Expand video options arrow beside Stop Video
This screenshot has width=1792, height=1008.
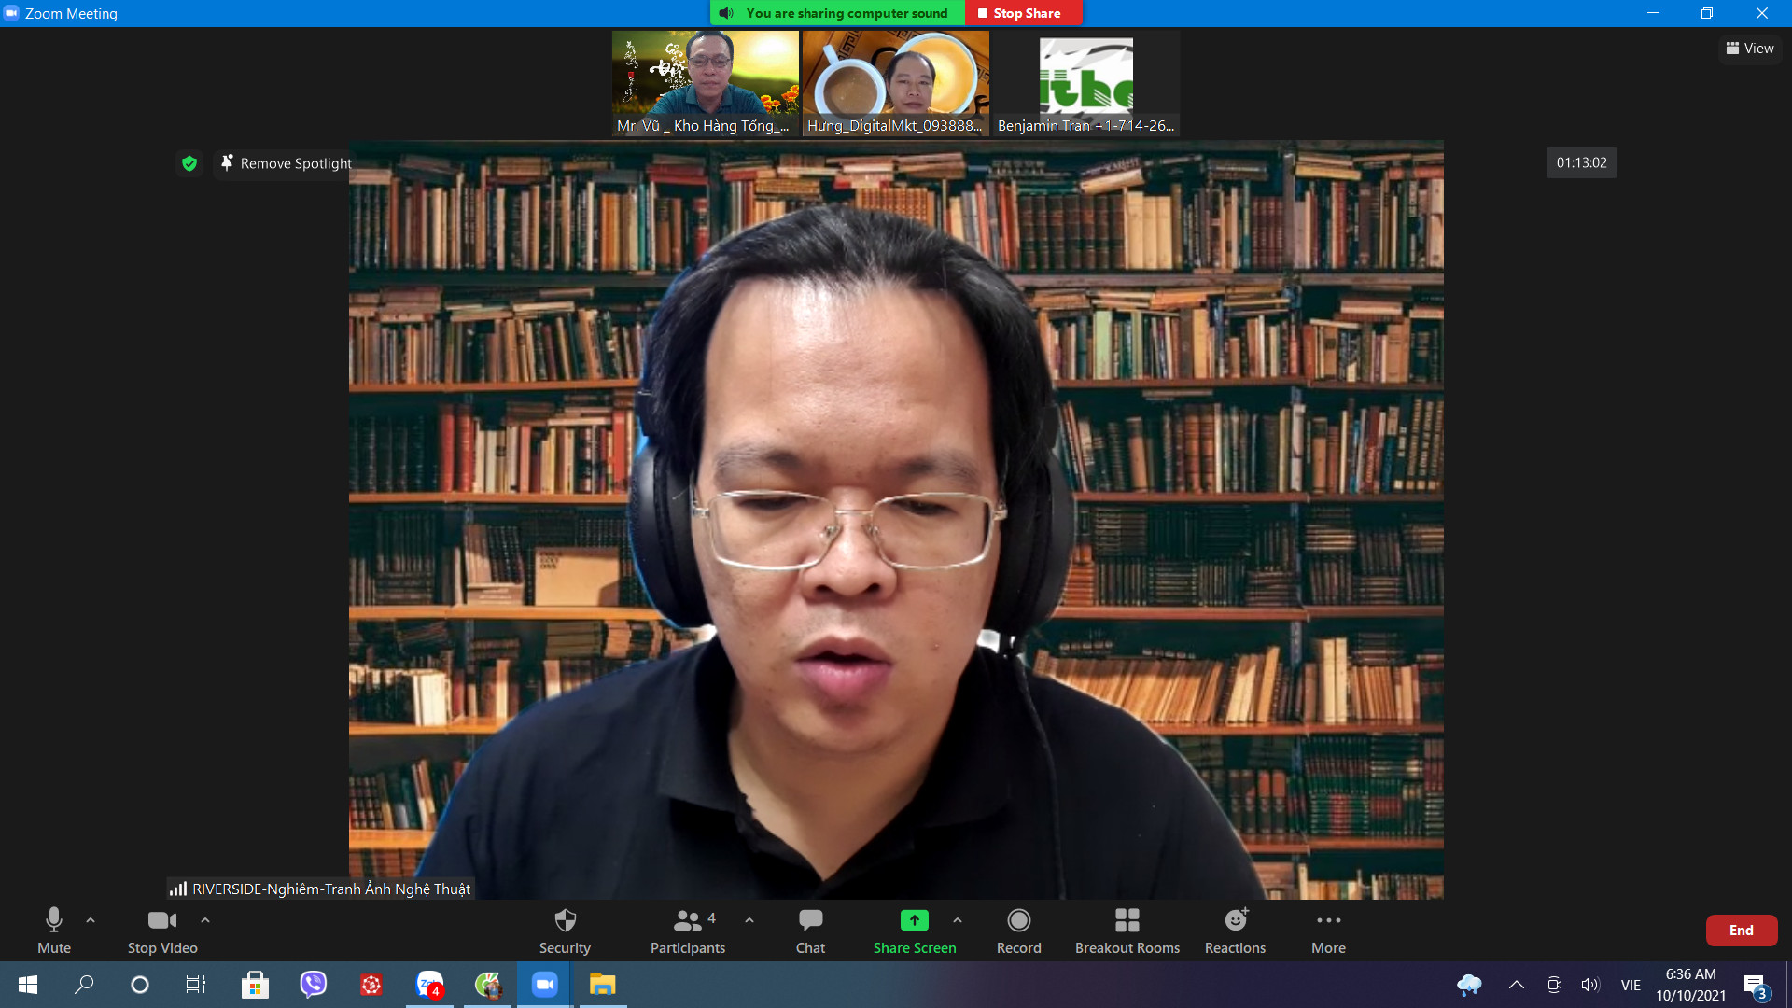pos(205,920)
